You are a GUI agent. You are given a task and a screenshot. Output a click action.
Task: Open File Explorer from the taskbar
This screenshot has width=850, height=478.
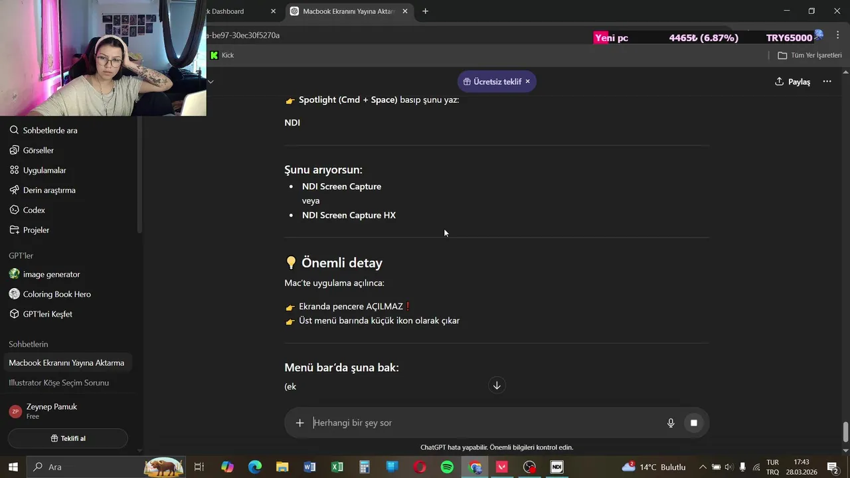point(282,467)
